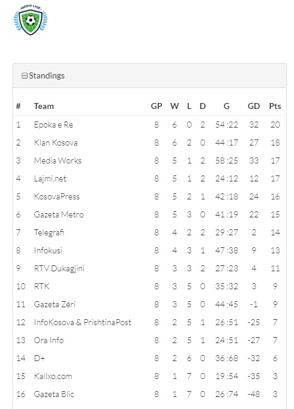Open the RTV Dukagjini team
Screen dimensions: 294x409
pos(59,269)
